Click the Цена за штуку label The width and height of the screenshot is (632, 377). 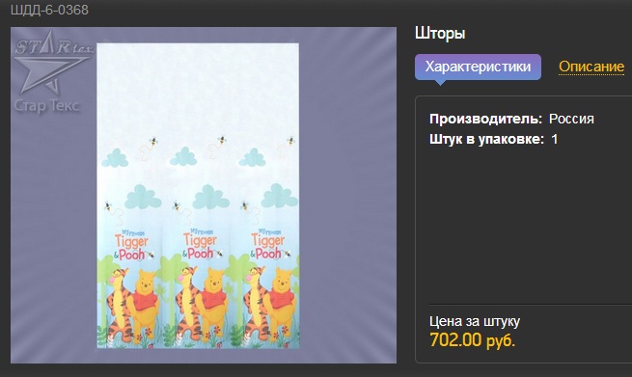click(475, 321)
